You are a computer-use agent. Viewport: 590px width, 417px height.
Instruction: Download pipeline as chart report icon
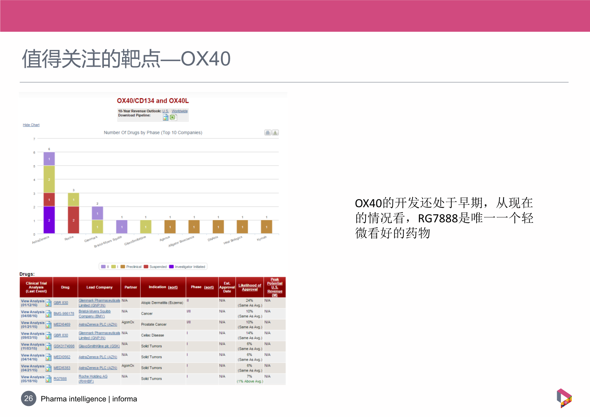point(166,117)
